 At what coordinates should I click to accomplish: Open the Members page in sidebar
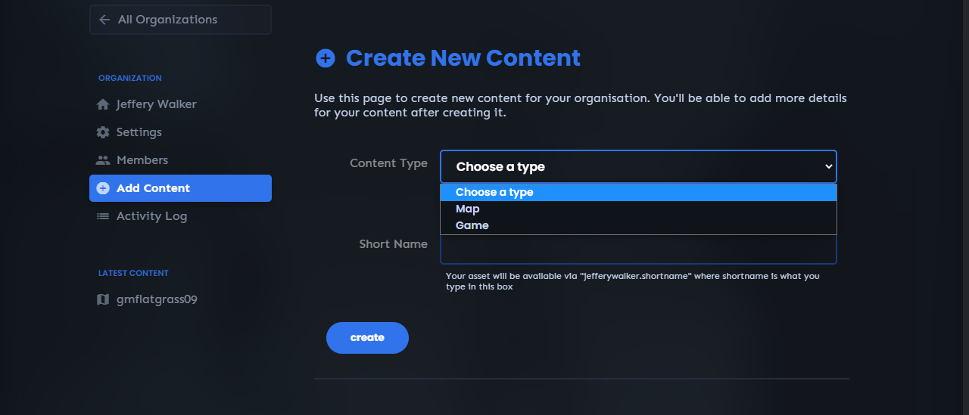tap(142, 160)
